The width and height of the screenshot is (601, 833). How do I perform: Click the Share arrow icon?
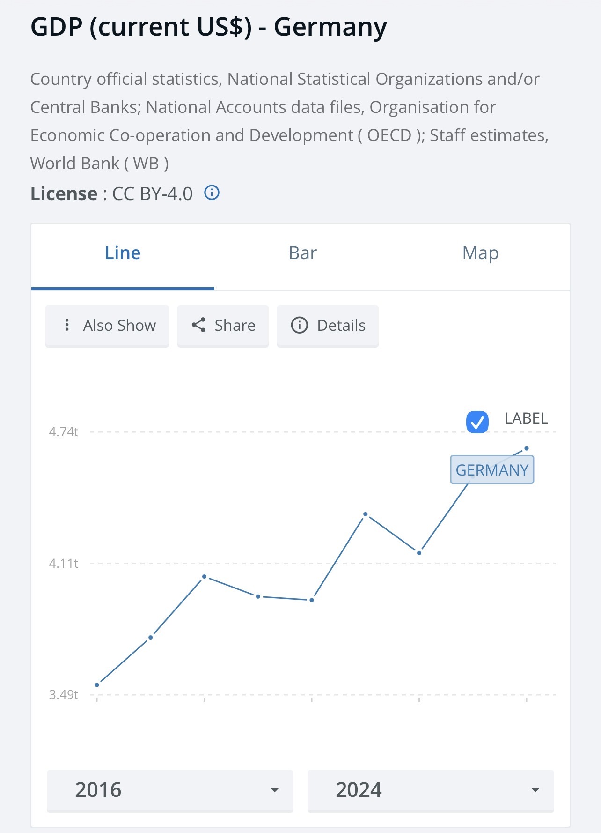[198, 325]
